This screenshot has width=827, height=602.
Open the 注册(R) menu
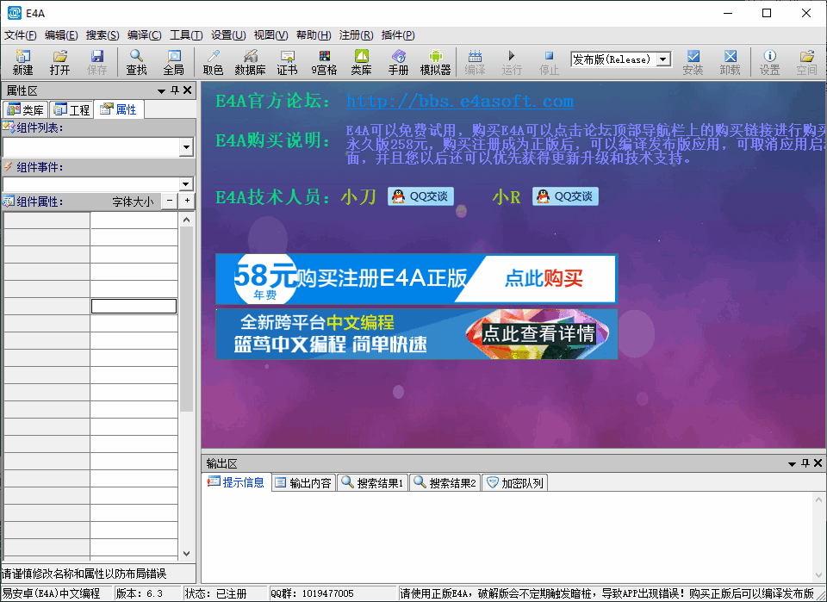pyautogui.click(x=356, y=35)
